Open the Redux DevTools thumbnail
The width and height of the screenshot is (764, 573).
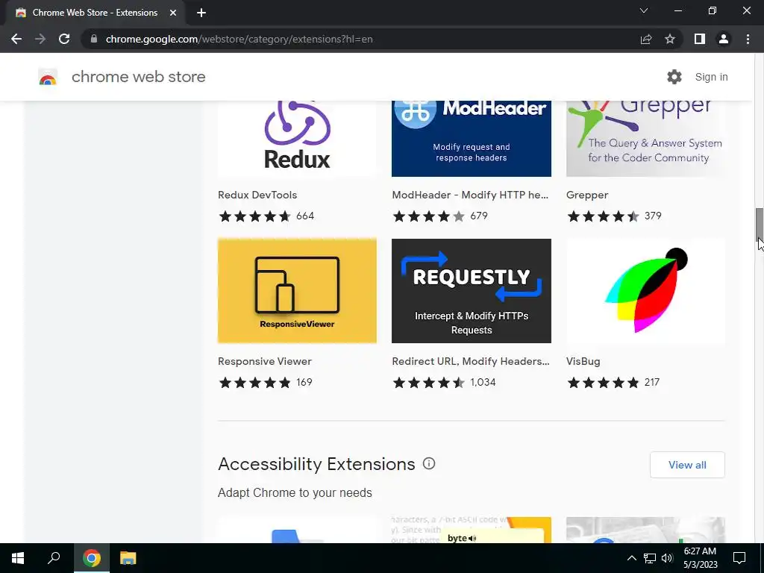(297, 139)
